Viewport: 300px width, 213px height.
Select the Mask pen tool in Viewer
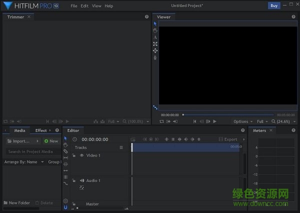(x=155, y=57)
